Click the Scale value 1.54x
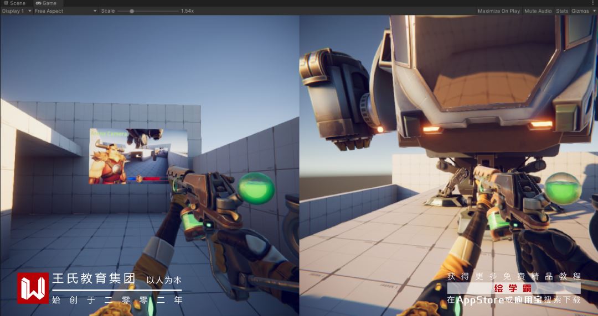The image size is (598, 316). click(187, 11)
